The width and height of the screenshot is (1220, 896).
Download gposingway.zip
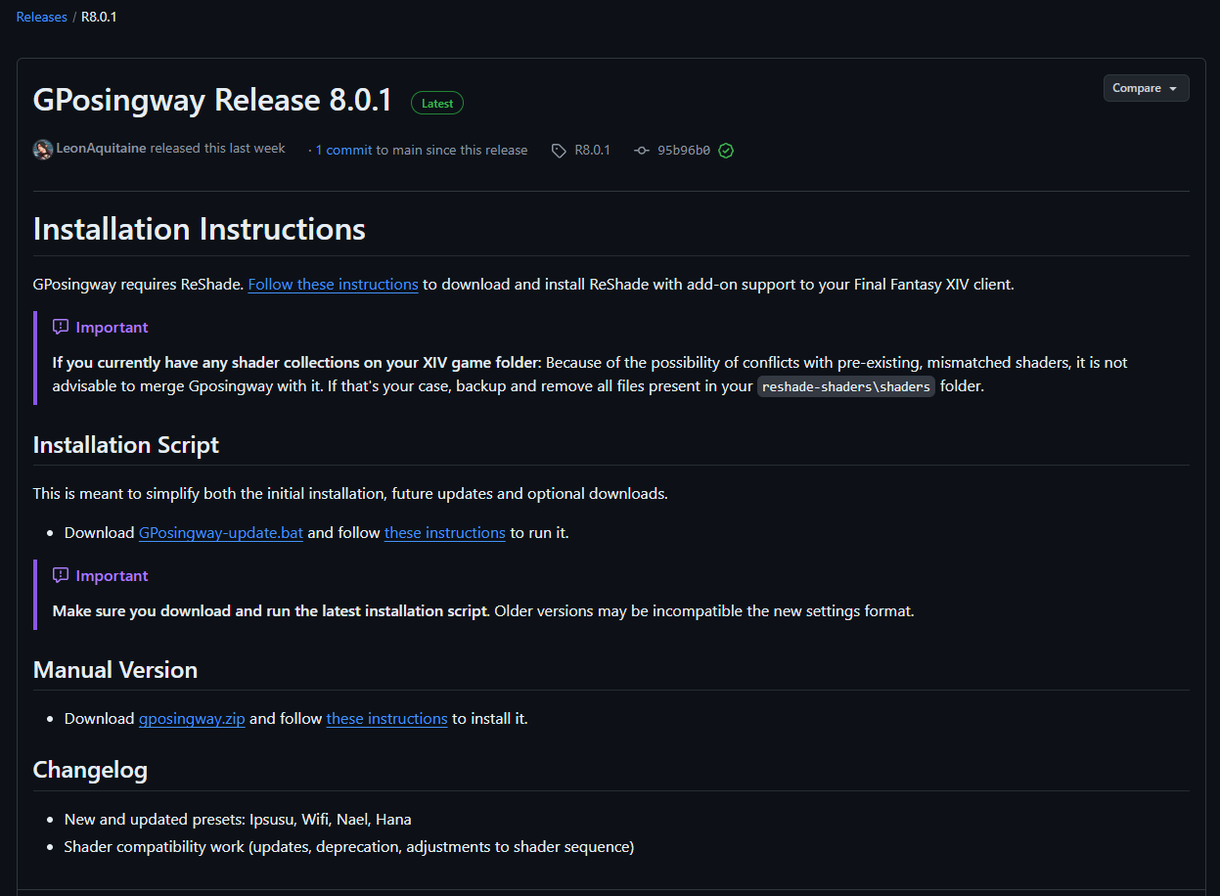(x=192, y=719)
